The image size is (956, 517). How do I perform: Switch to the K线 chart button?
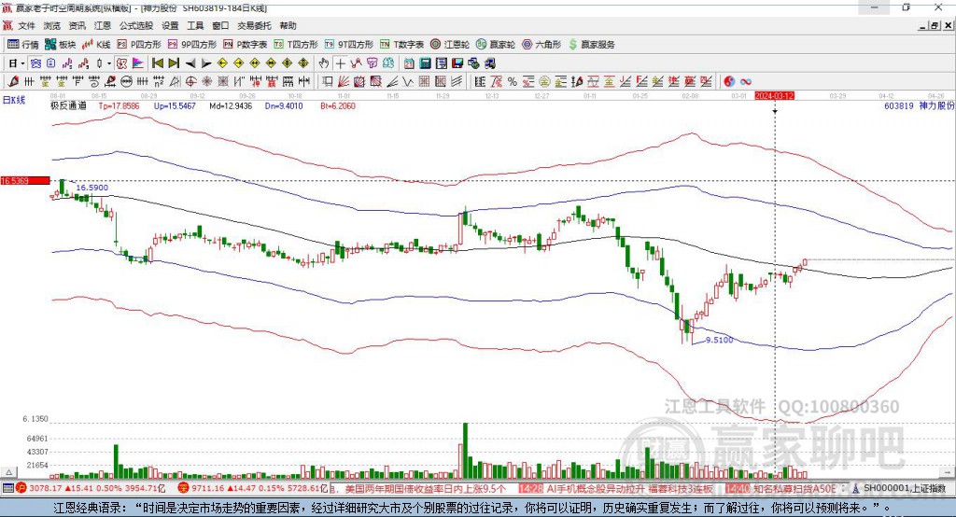pyautogui.click(x=96, y=45)
